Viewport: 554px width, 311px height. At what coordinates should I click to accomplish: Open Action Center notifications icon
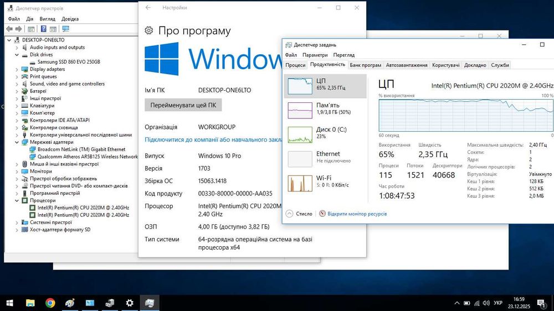pos(541,303)
